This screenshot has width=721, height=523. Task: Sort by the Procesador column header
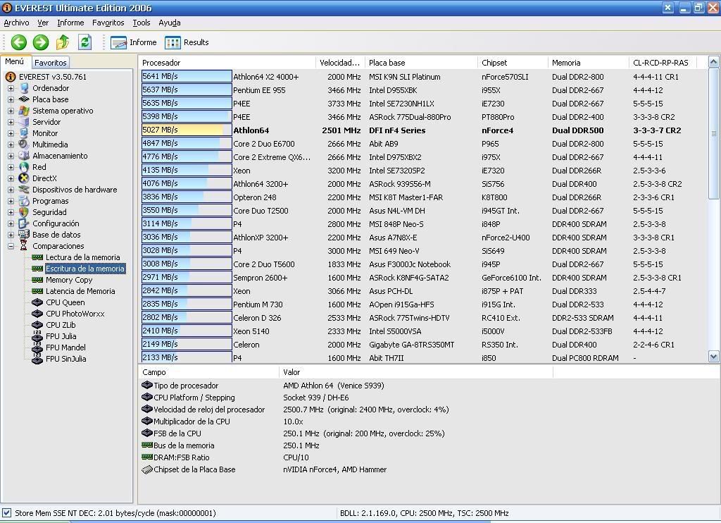pyautogui.click(x=227, y=63)
